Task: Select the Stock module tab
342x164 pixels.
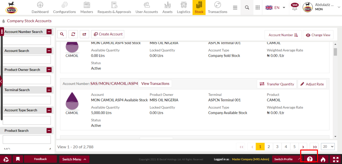Action: 199,8
